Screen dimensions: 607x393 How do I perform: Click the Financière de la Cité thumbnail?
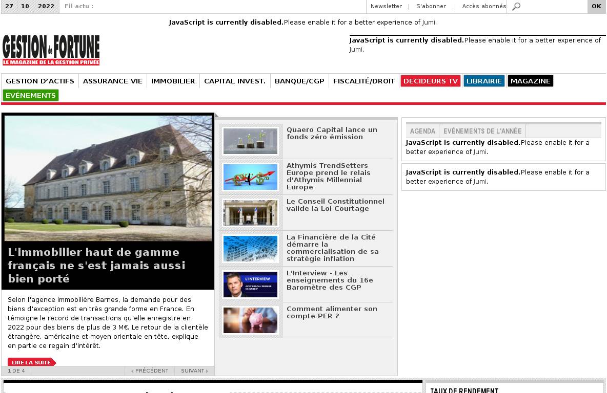[x=250, y=249]
